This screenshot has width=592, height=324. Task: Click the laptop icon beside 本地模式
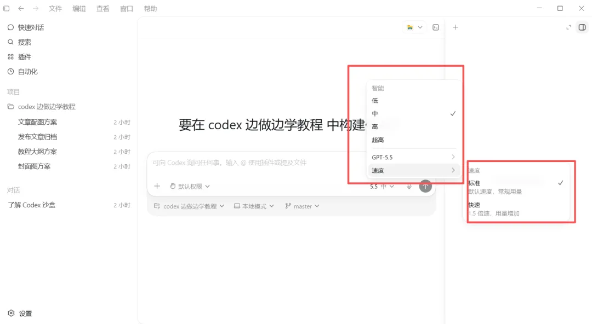[x=237, y=206]
